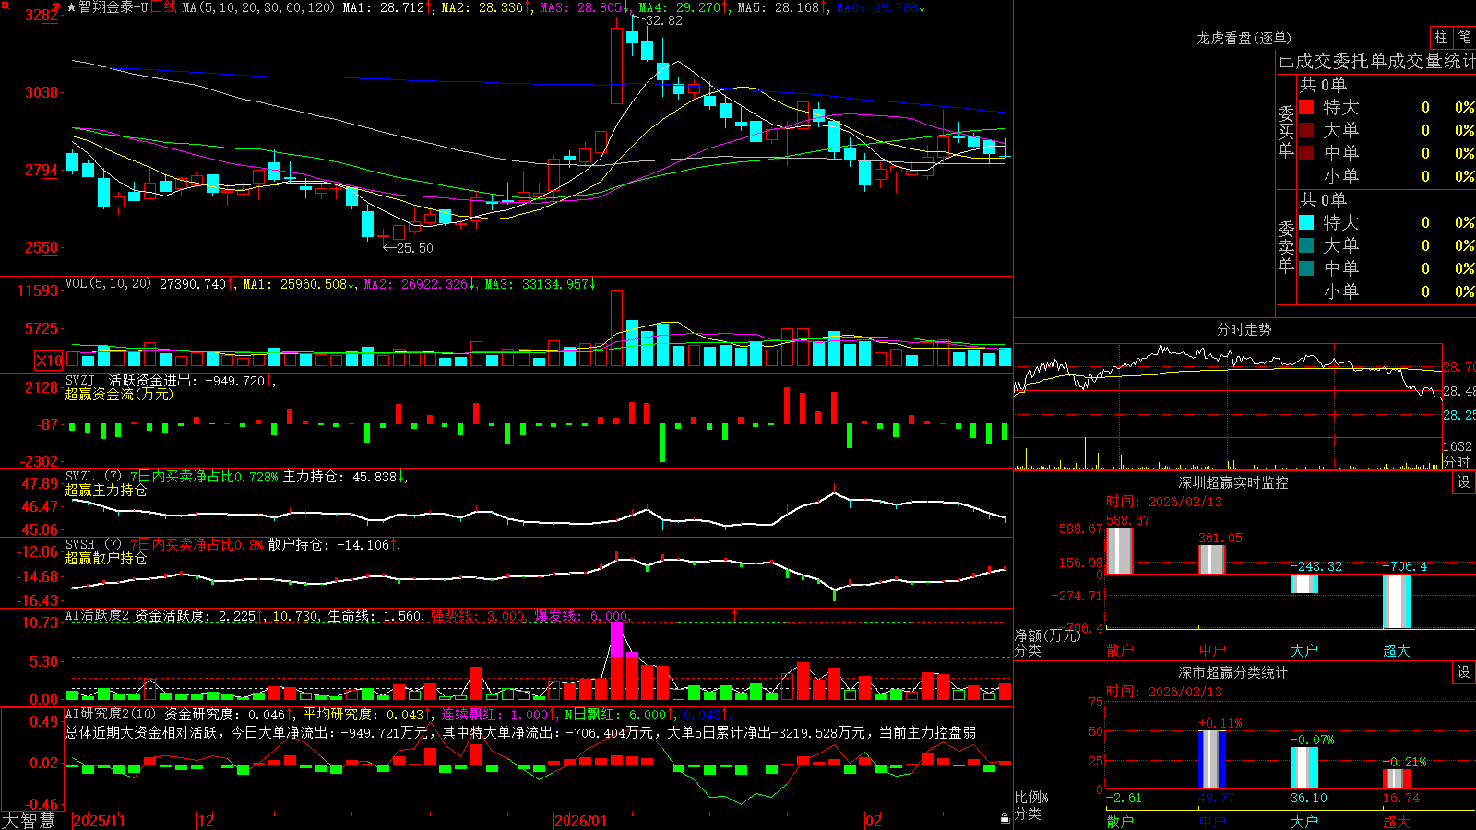This screenshot has height=830, width=1476.
Task: Click the 散户 label in 深市超赢分类统计
Action: click(1120, 821)
